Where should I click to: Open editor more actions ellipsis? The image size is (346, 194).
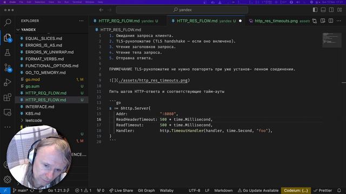click(x=339, y=20)
